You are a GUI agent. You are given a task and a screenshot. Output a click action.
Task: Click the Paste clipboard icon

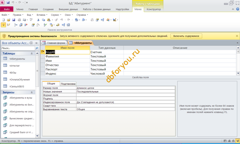(x=49, y=20)
